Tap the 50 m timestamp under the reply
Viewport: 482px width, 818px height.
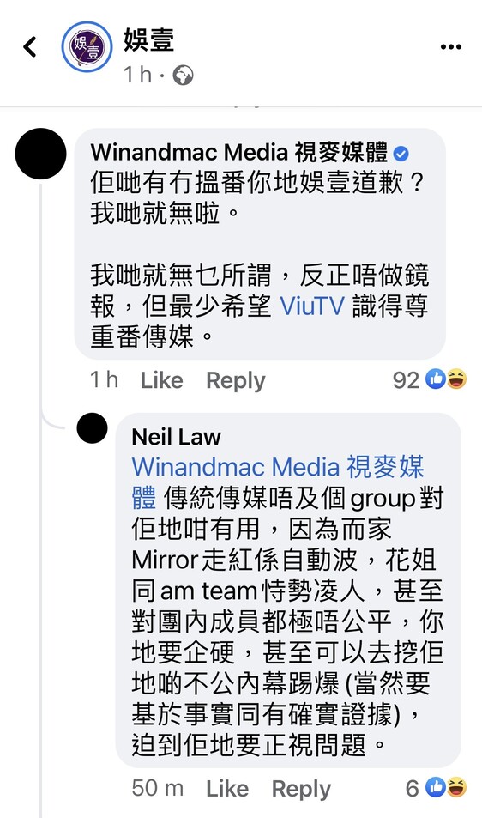(157, 788)
